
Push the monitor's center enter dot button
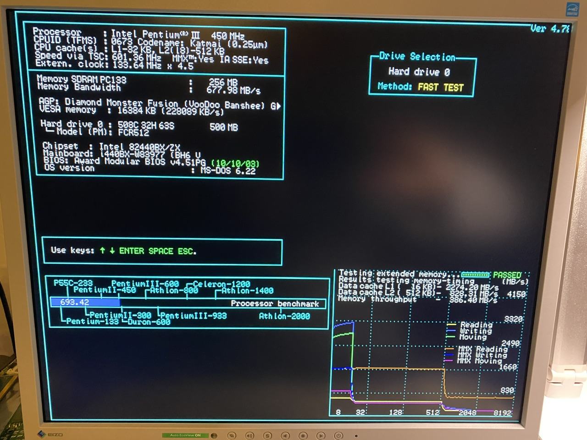coord(303,435)
